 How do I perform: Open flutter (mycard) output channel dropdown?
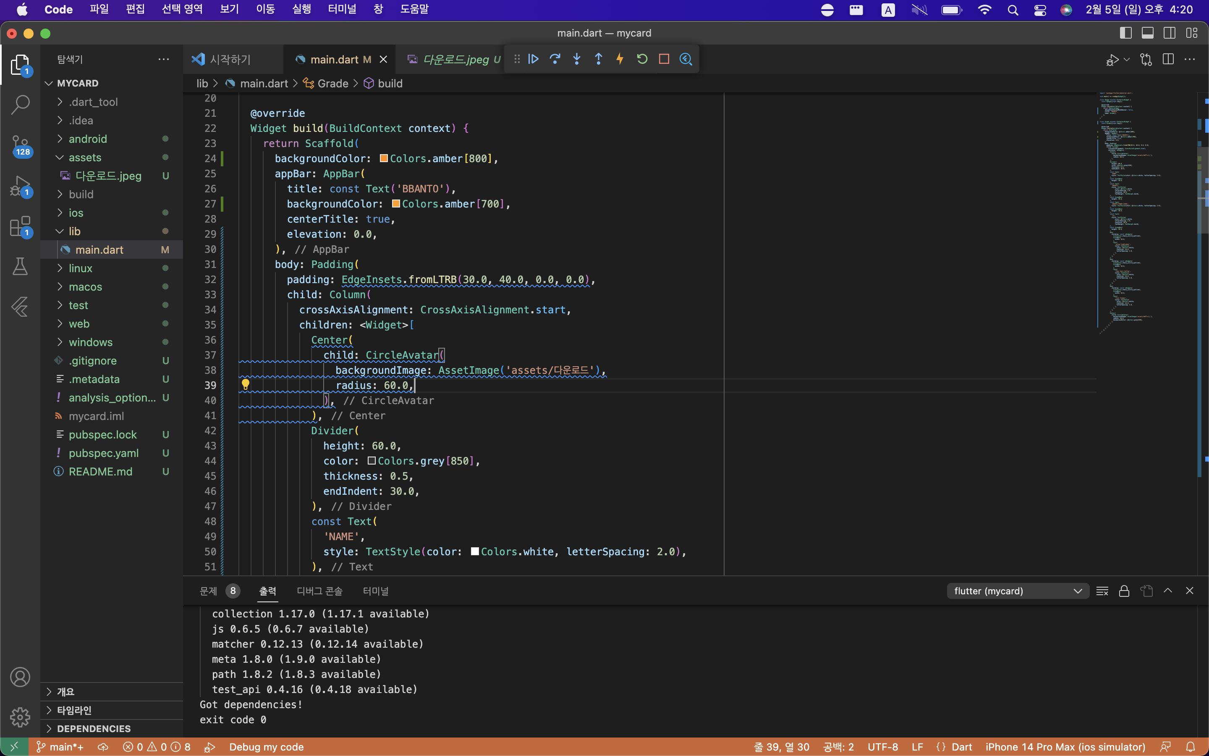pyautogui.click(x=1018, y=591)
